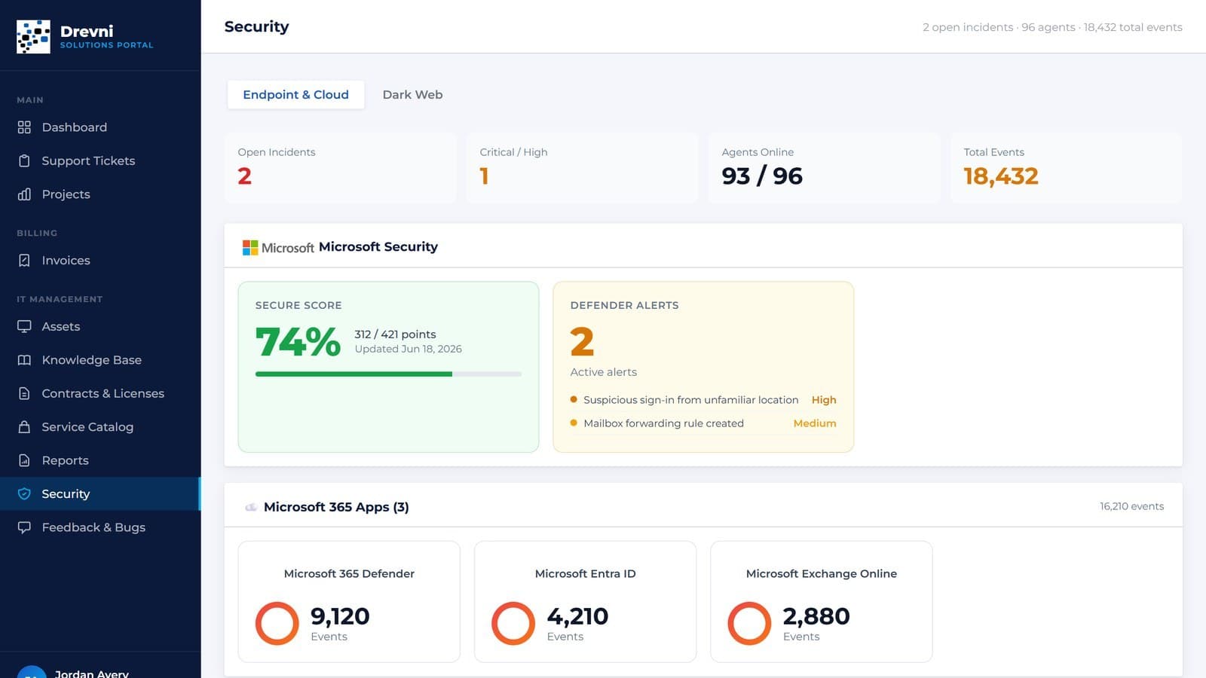Click the Dashboard grid icon
The height and width of the screenshot is (678, 1206).
24,127
